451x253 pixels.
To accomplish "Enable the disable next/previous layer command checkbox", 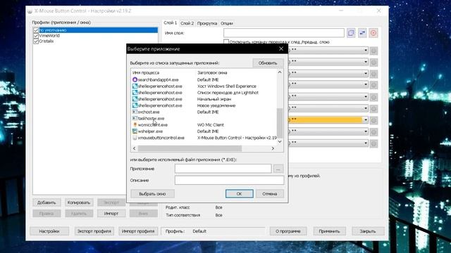I will coord(226,42).
